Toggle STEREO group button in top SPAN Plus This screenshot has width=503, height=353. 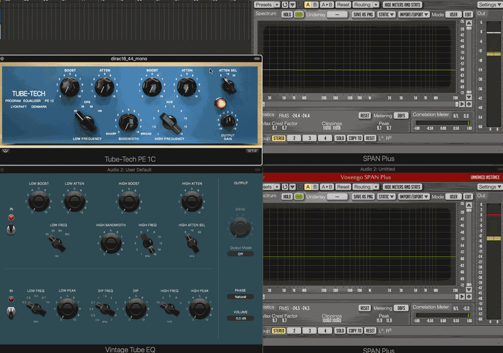pos(279,138)
